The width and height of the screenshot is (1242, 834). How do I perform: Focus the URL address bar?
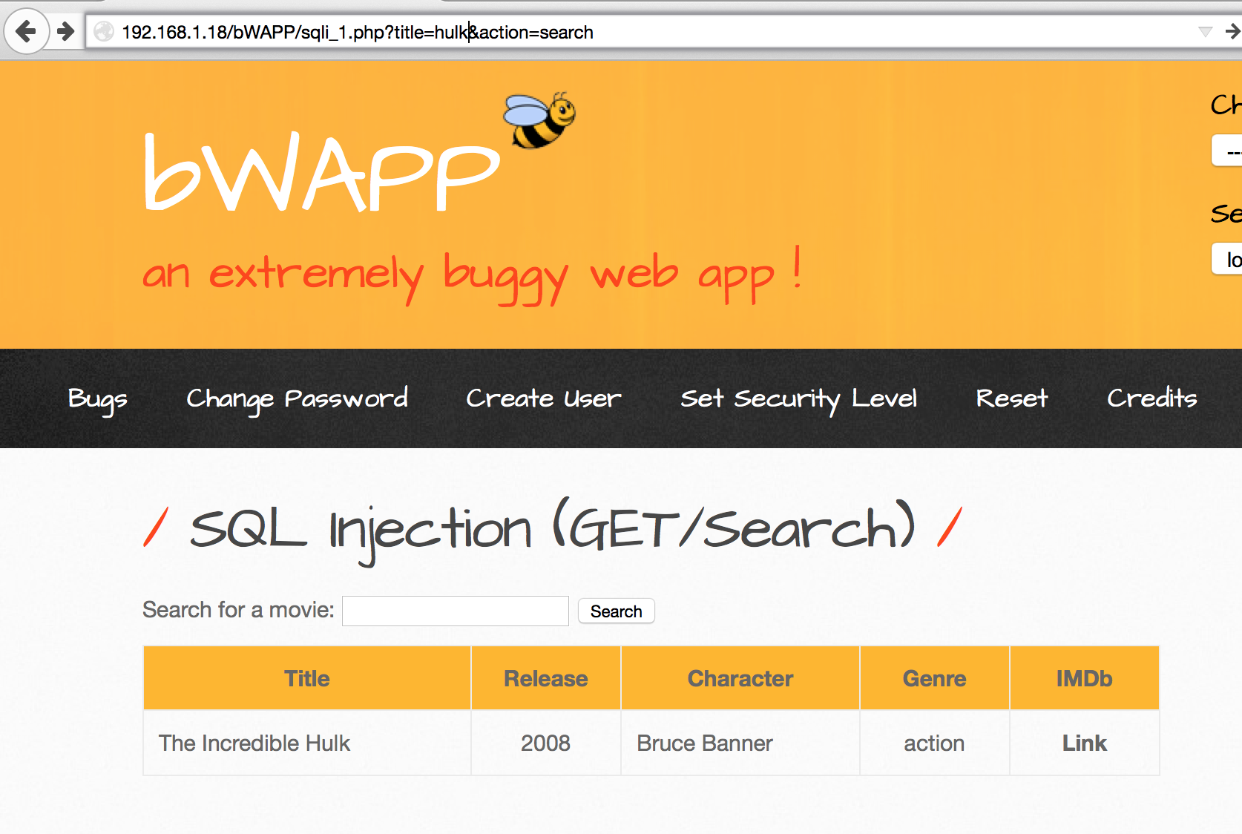coord(653,32)
